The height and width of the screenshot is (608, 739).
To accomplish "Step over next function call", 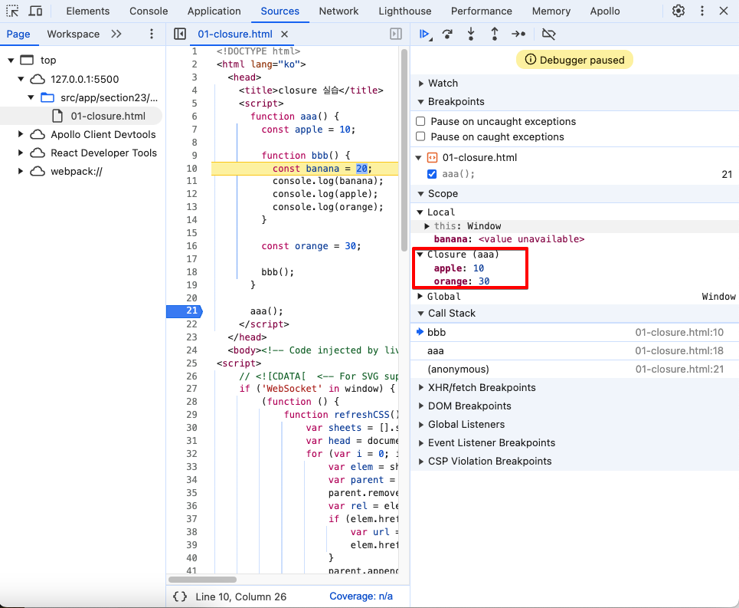I will [447, 34].
